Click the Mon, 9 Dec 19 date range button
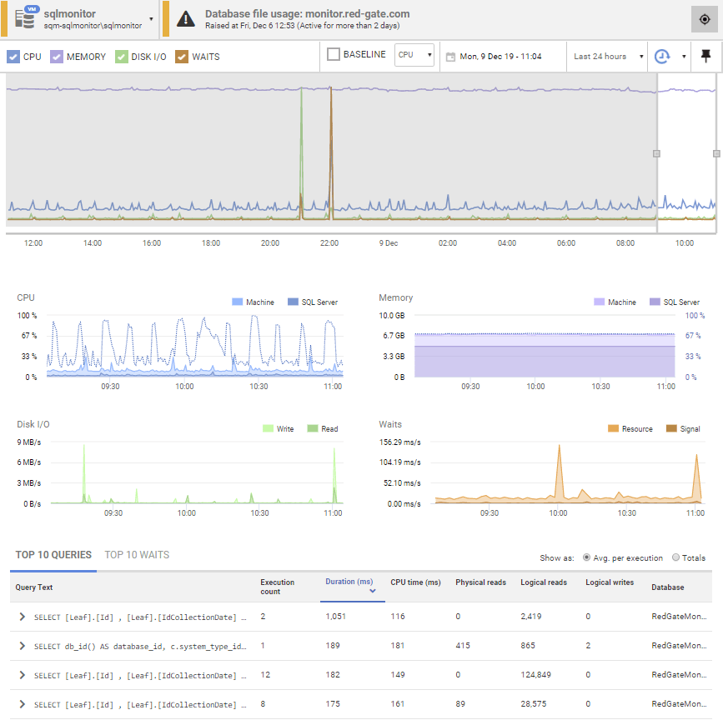Image resolution: width=723 pixels, height=720 pixels. coord(500,57)
